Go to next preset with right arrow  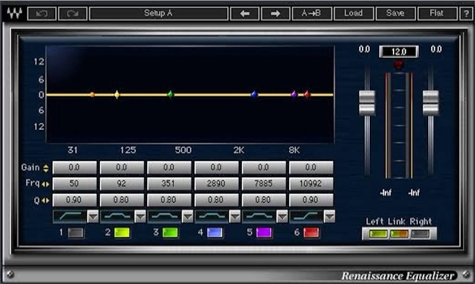tap(276, 13)
